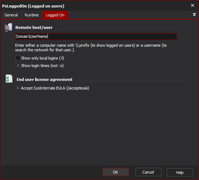Enable Show only local logins checkbox
Screen dimensions: 199x180
[x=18, y=58]
